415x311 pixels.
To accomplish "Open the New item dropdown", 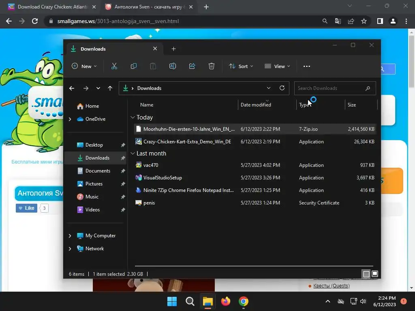I will pyautogui.click(x=84, y=66).
